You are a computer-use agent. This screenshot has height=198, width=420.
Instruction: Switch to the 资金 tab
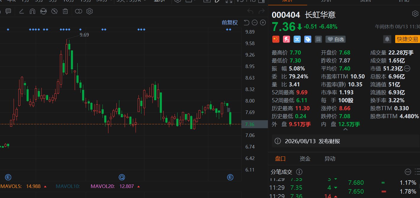pyautogui.click(x=305, y=159)
